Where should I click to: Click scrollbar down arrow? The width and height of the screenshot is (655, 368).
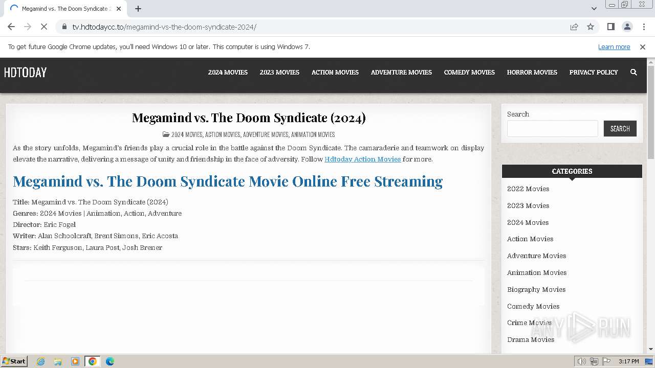coord(651,349)
